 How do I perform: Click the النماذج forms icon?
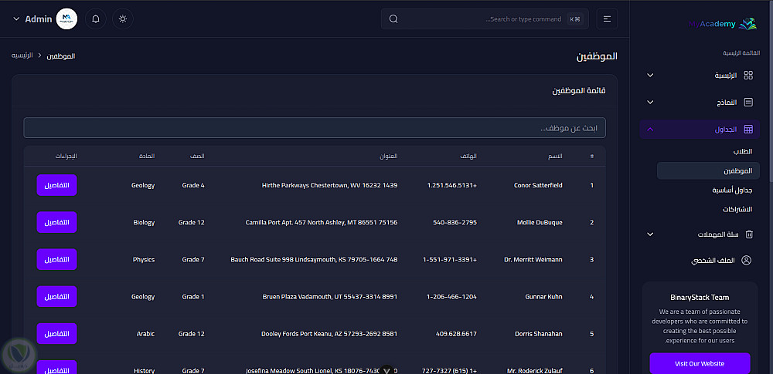pos(748,103)
